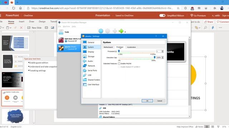Image resolution: width=229 pixels, height=128 pixels.
Task: Click PowerPoint Paste clipboard icon
Action: [x=8, y=28]
